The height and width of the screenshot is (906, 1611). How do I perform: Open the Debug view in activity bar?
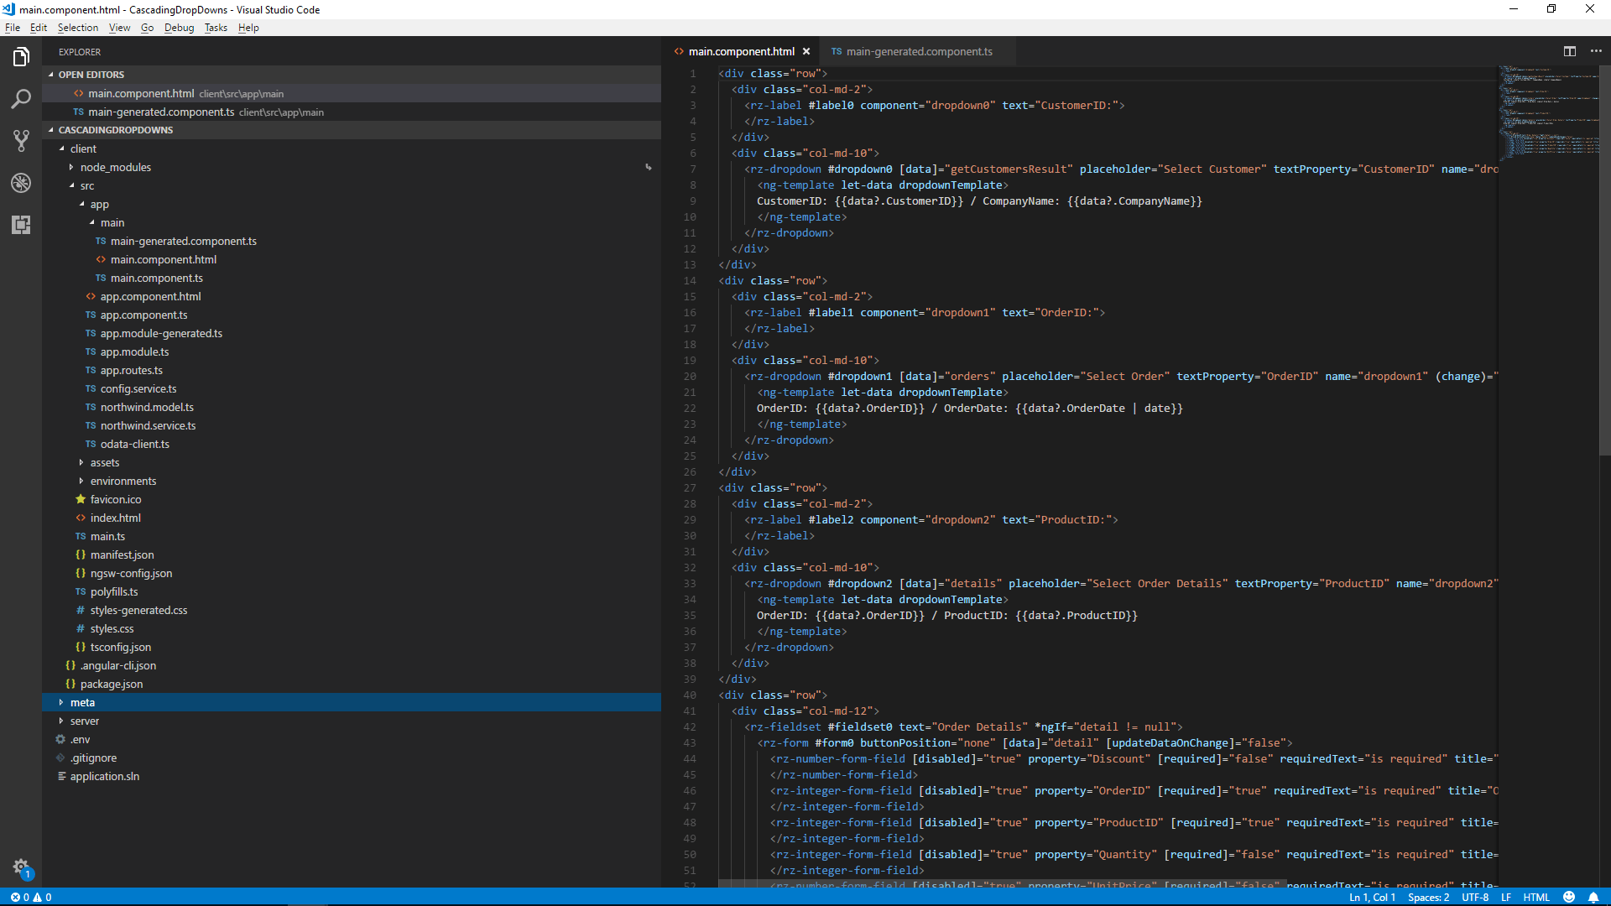coord(21,183)
